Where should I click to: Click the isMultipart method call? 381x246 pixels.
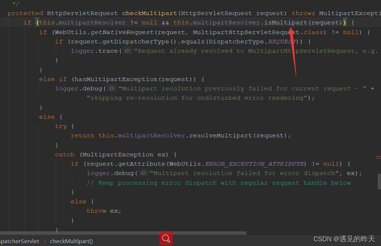coord(286,23)
